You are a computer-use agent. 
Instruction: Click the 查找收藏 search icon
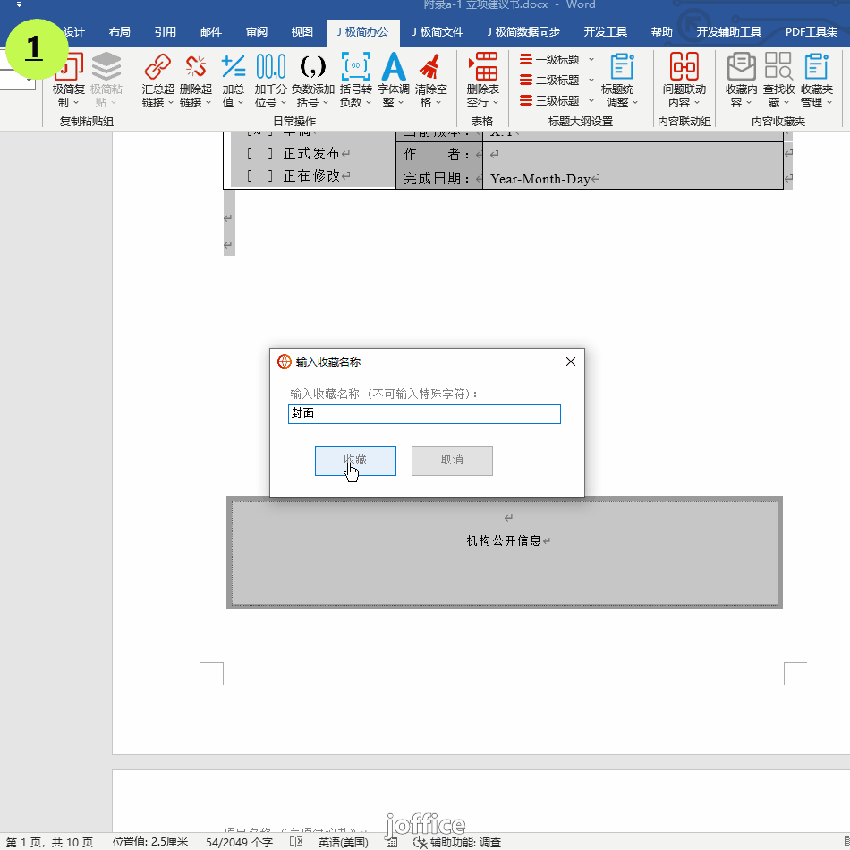click(778, 67)
